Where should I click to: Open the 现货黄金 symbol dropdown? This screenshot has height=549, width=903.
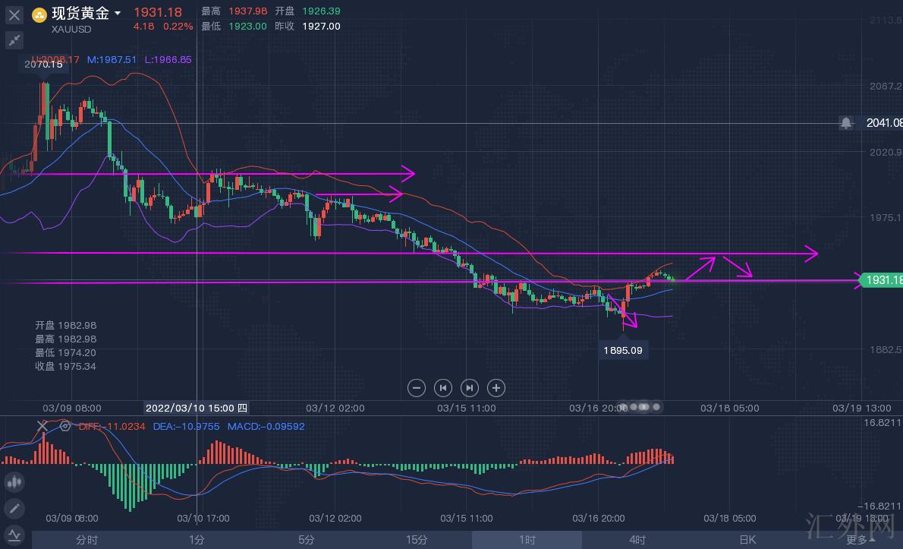[x=118, y=14]
